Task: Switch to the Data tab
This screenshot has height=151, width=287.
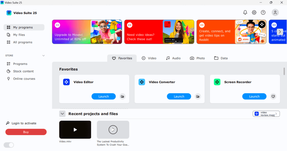Action: pos(221,58)
